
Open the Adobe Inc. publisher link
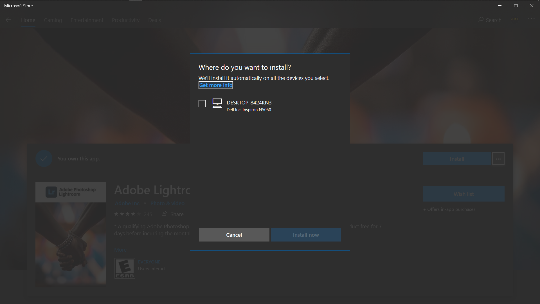(127, 203)
